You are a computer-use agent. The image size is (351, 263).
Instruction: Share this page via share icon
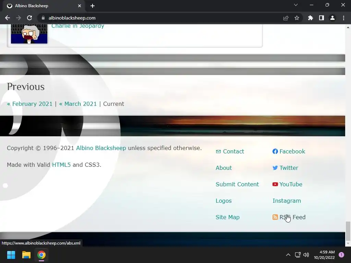[x=286, y=18]
